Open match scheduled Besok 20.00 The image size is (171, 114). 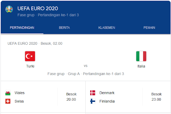coord(71,97)
